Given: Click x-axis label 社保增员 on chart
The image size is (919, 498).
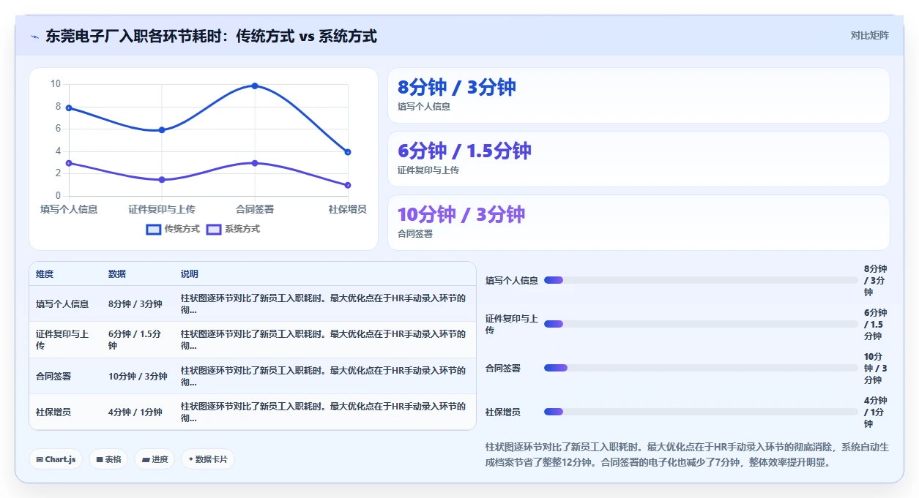Looking at the screenshot, I should coord(347,209).
